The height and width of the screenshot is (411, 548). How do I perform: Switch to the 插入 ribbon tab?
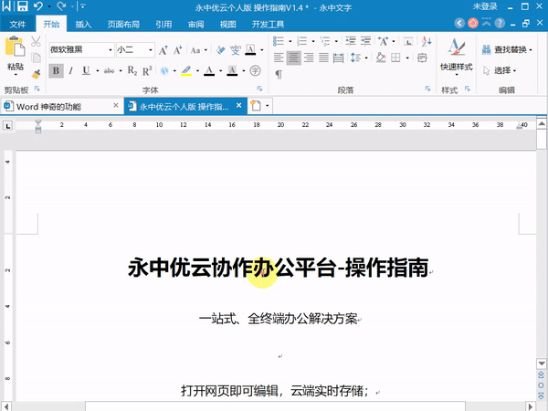[83, 24]
